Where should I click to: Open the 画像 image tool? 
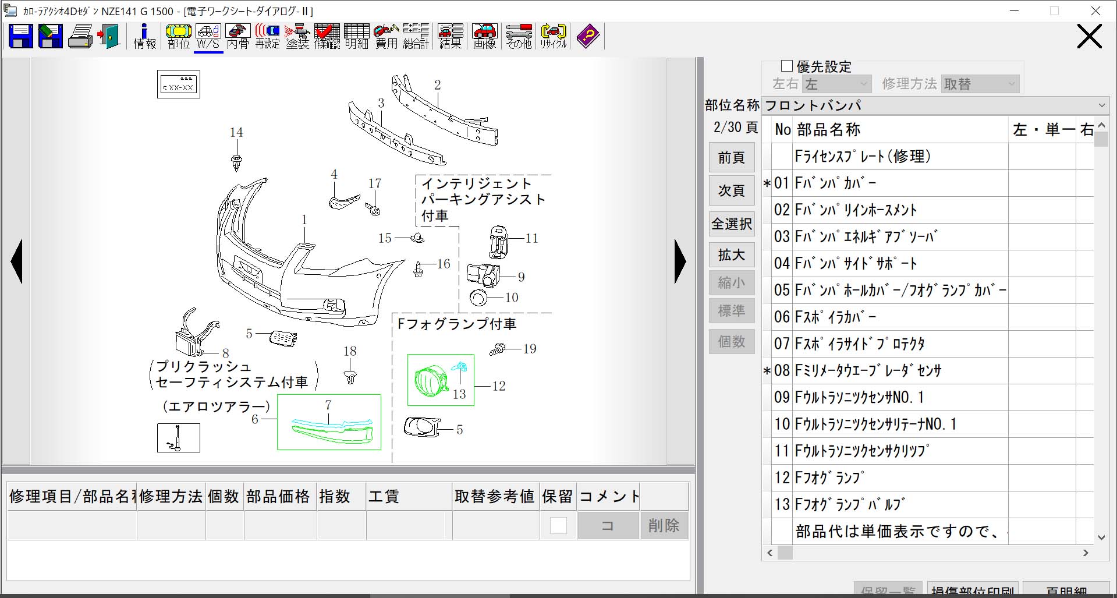pyautogui.click(x=484, y=36)
